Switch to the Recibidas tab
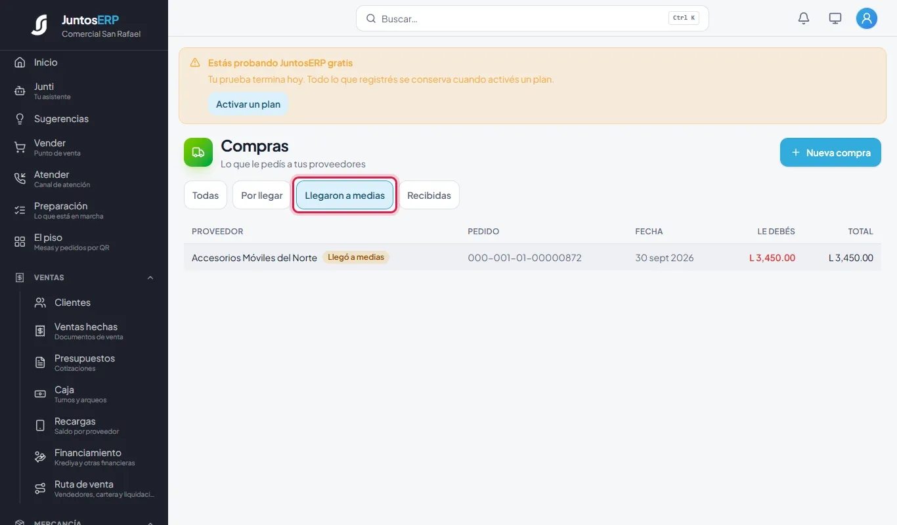This screenshot has width=897, height=525. click(429, 195)
